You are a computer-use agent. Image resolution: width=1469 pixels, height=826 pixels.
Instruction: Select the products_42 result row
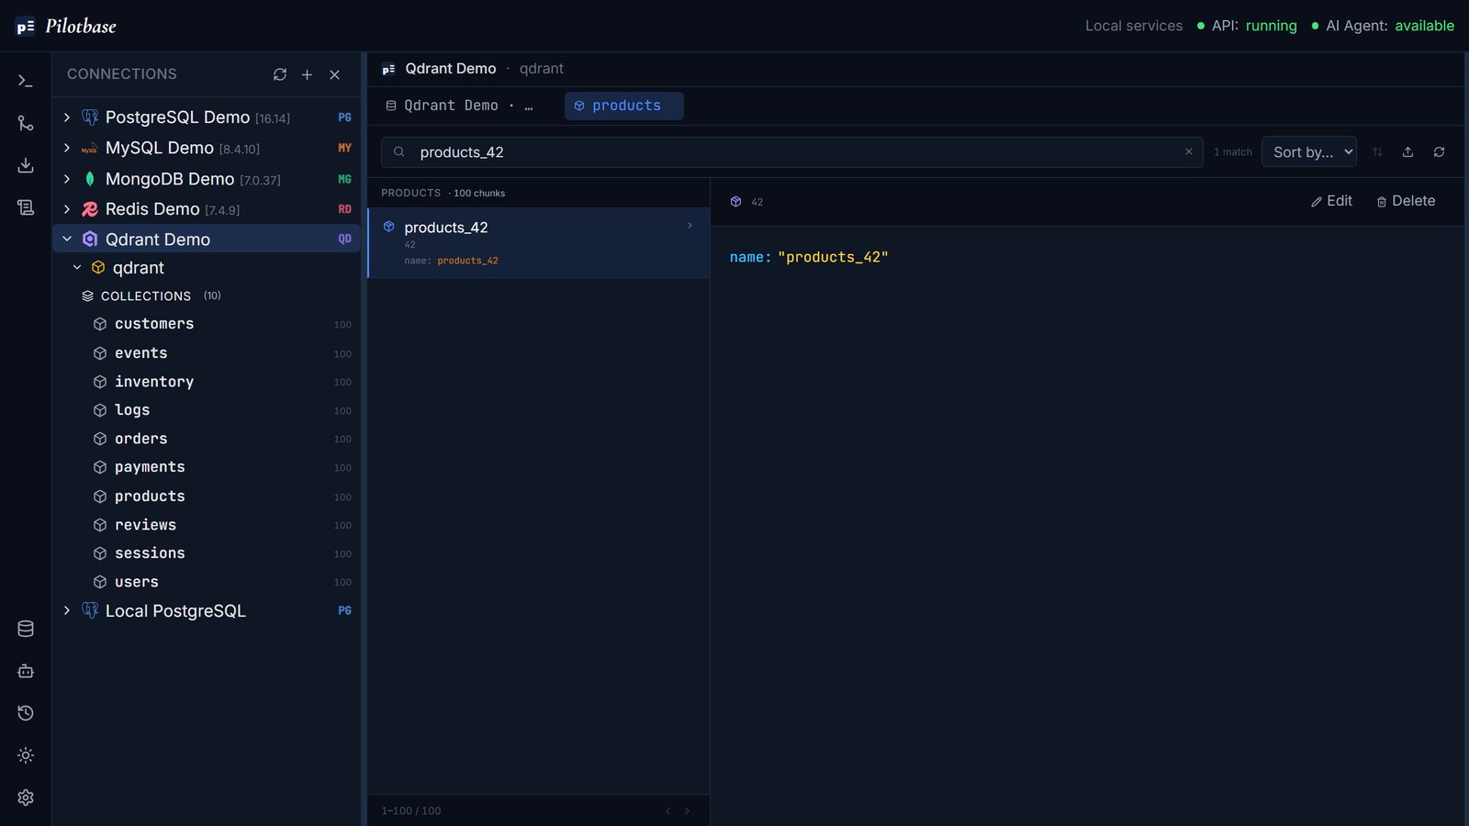coord(538,243)
